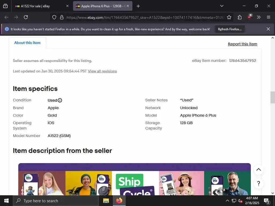275x206 pixels.
Task: Click the '128 GB' storage value
Action: tap(186, 123)
